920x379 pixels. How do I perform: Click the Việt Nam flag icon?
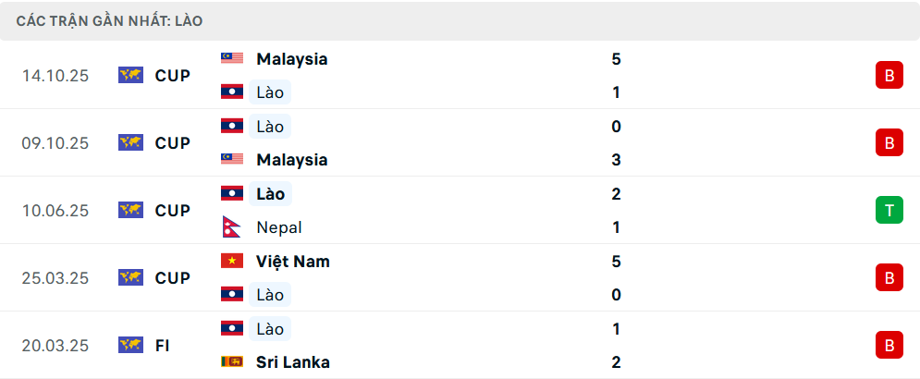pos(231,261)
